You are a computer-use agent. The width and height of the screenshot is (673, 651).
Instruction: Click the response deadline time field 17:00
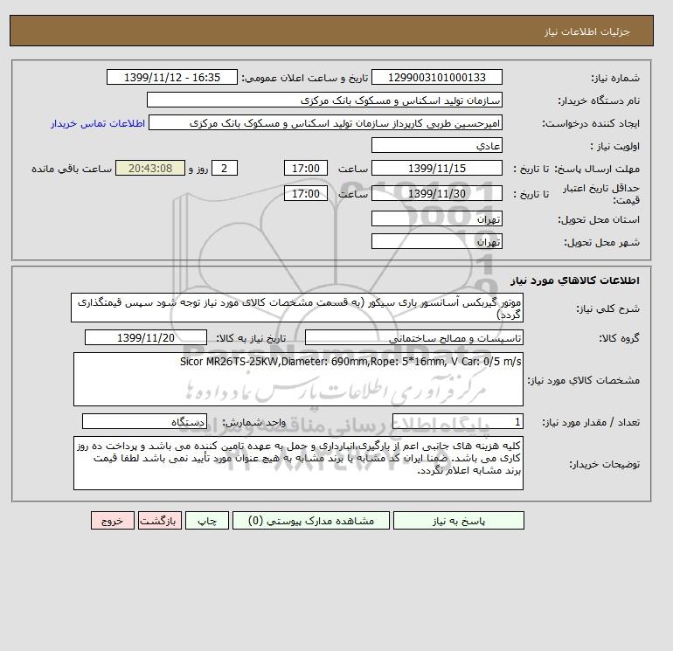[x=306, y=169]
